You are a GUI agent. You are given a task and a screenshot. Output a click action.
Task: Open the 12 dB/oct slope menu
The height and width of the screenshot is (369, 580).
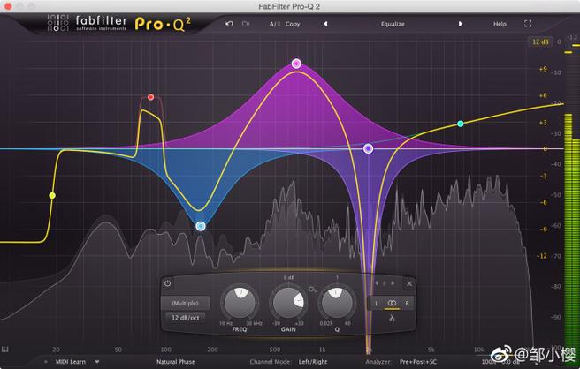(x=186, y=318)
